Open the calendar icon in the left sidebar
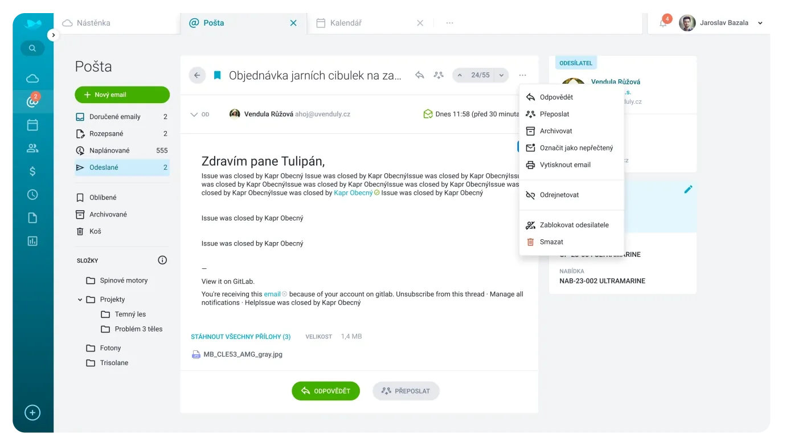This screenshot has height=442, width=786. tap(32, 125)
